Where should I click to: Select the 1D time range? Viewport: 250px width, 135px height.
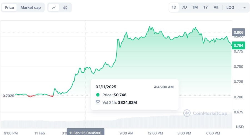coord(174,8)
